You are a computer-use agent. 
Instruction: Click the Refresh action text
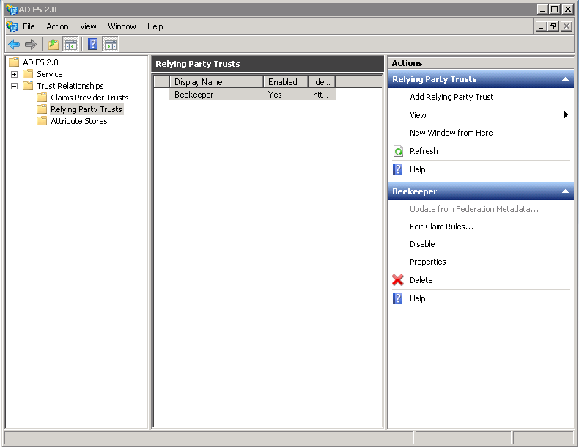click(x=424, y=151)
